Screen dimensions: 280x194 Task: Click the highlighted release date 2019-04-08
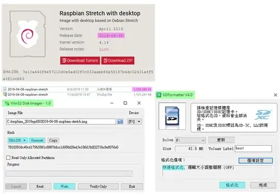coord(111,36)
